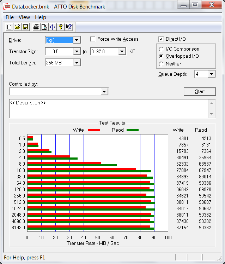Open the Total Length dropdown
This screenshot has width=225, height=264.
pos(77,63)
